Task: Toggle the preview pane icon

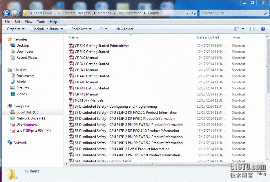Action: click(252, 29)
